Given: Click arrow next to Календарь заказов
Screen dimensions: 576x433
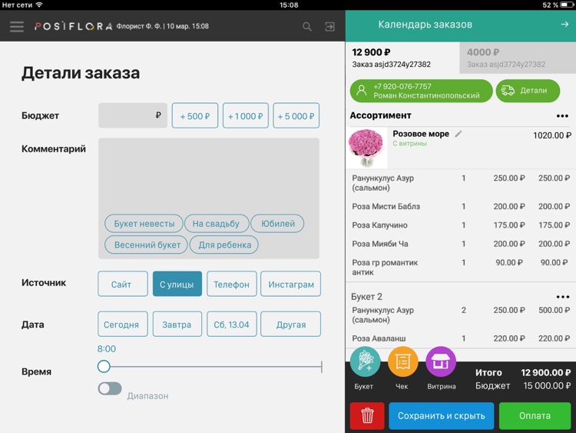Looking at the screenshot, I should tap(564, 25).
